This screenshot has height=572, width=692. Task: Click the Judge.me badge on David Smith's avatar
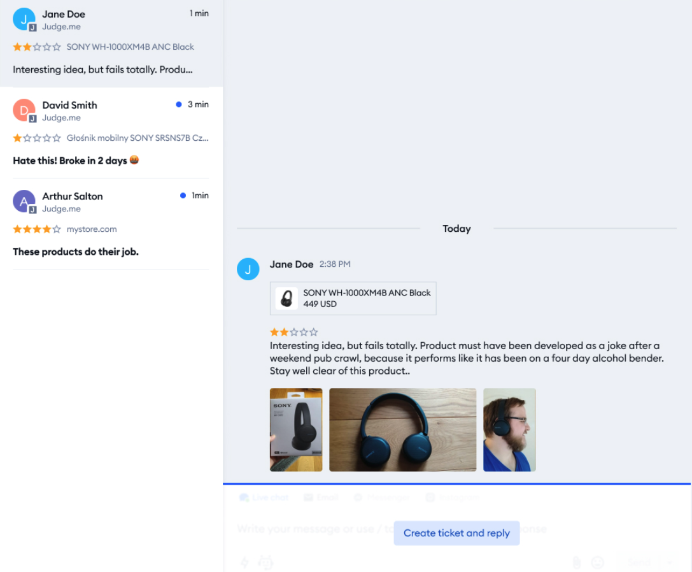tap(32, 119)
